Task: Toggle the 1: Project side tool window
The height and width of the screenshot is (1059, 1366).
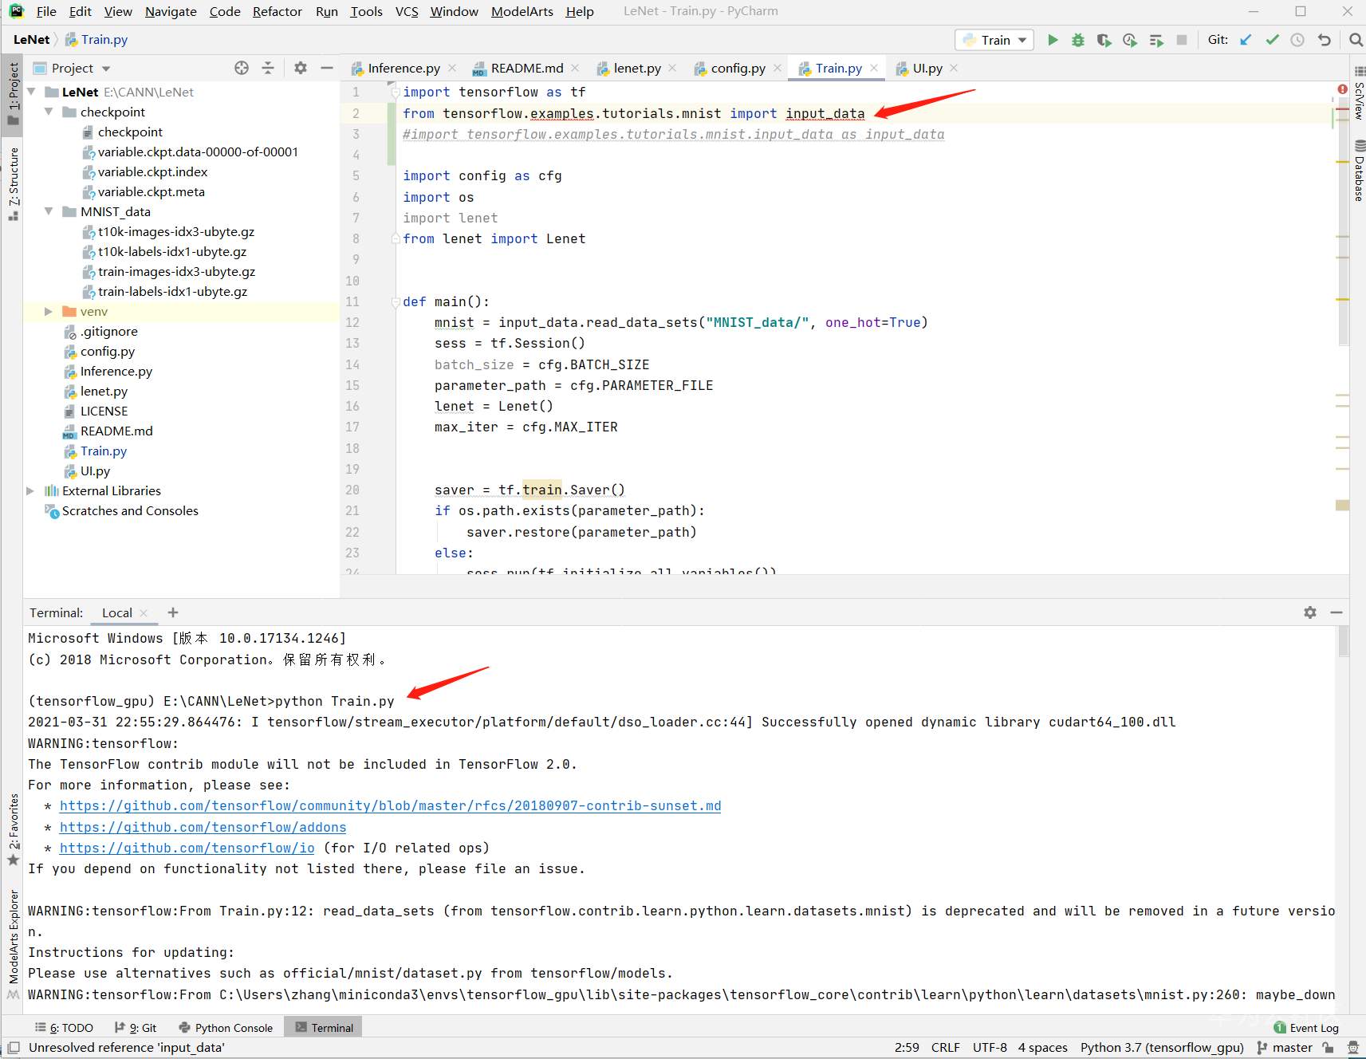Action: (x=13, y=94)
